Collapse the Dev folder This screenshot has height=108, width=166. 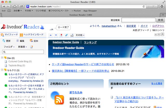tap(2, 58)
